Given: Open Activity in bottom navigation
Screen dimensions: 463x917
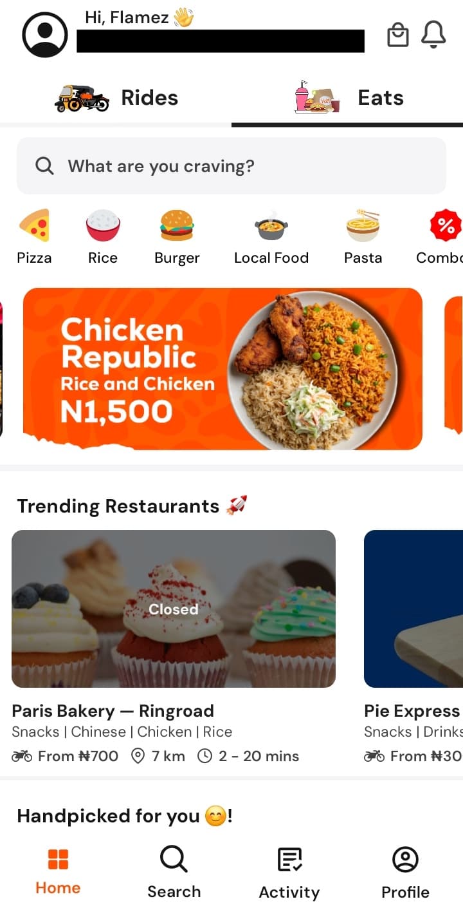Looking at the screenshot, I should point(289,873).
